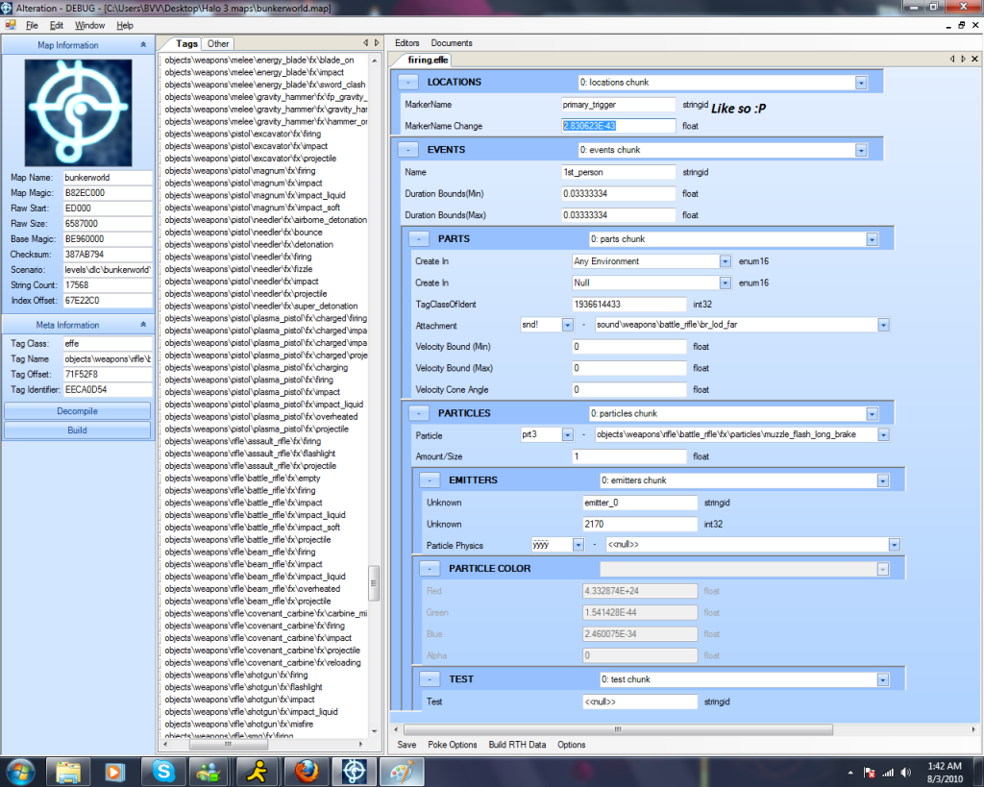Click the editor horizontal scrollbar
Image resolution: width=984 pixels, height=787 pixels.
(x=618, y=729)
